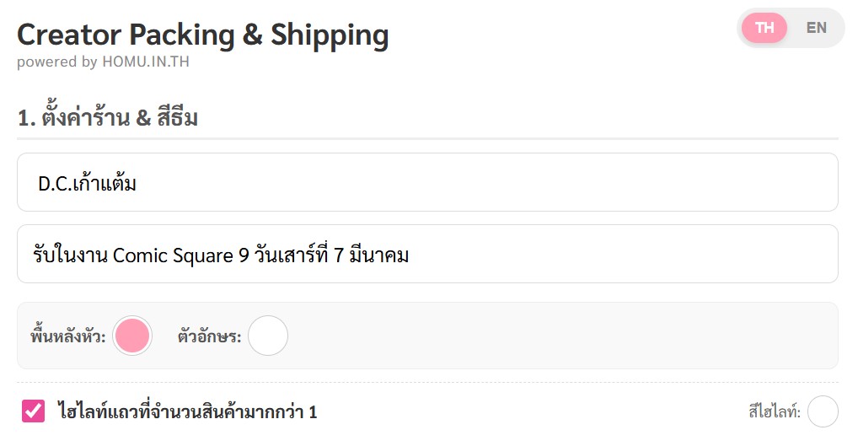Screen dimensions: 858x446
Task: Toggle highlight rows checkbox
Action: coord(34,411)
